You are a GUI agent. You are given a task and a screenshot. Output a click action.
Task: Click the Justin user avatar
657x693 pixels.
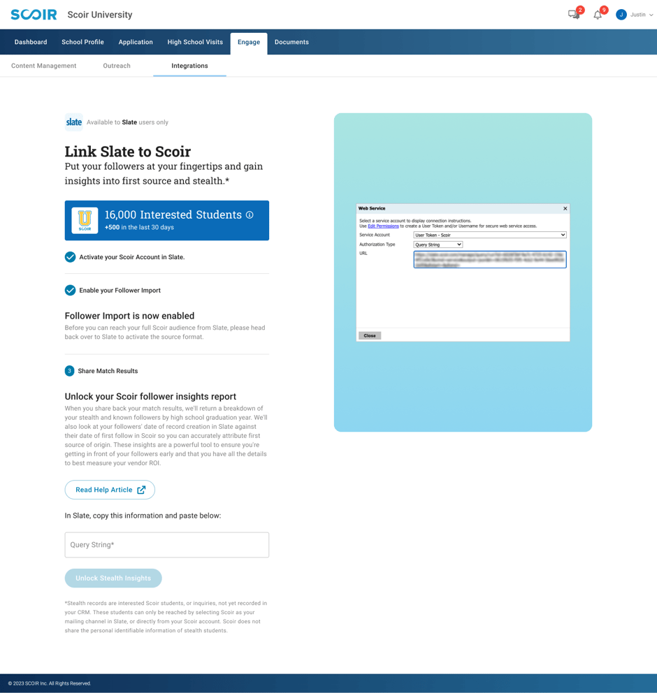pos(621,15)
